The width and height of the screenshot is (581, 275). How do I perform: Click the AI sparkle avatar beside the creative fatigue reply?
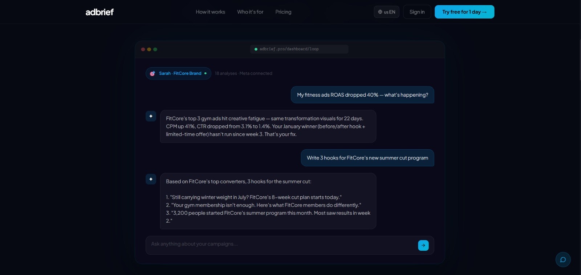[x=151, y=116]
